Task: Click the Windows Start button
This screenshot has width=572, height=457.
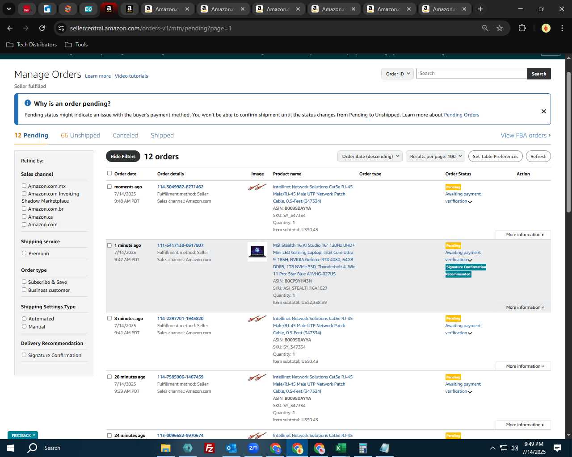Action: tap(11, 448)
